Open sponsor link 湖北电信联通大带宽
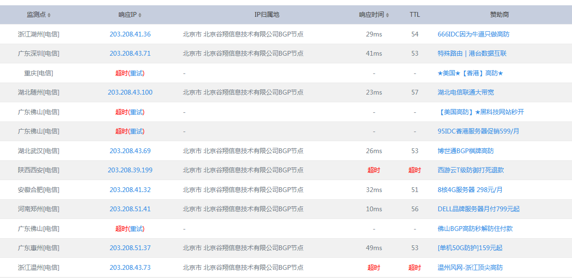Viewport: 572px width, 278px height. click(x=466, y=93)
